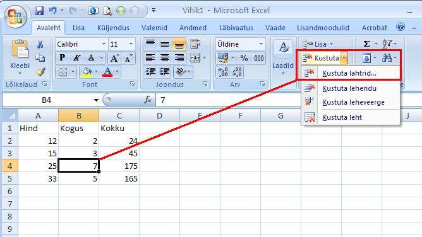This screenshot has width=422, height=237.
Task: Click the Format Painter brush icon
Action: [40, 72]
